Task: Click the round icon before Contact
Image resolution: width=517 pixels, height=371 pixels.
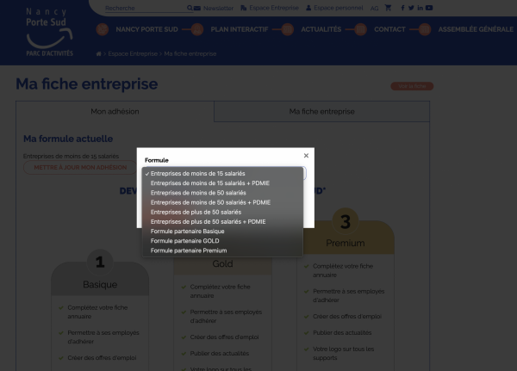Action: [361, 29]
